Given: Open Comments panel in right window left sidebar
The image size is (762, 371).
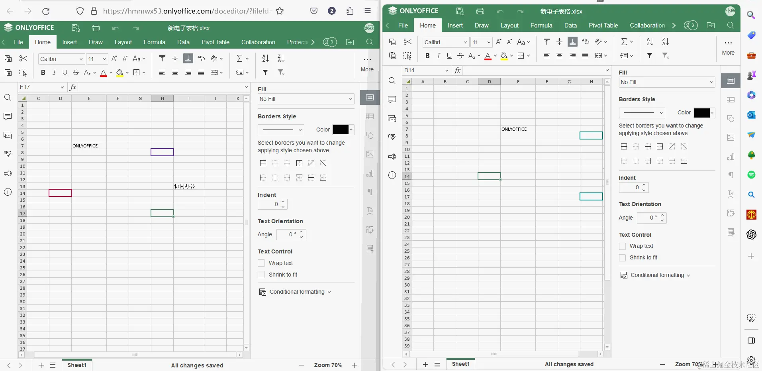Looking at the screenshot, I should 392,100.
